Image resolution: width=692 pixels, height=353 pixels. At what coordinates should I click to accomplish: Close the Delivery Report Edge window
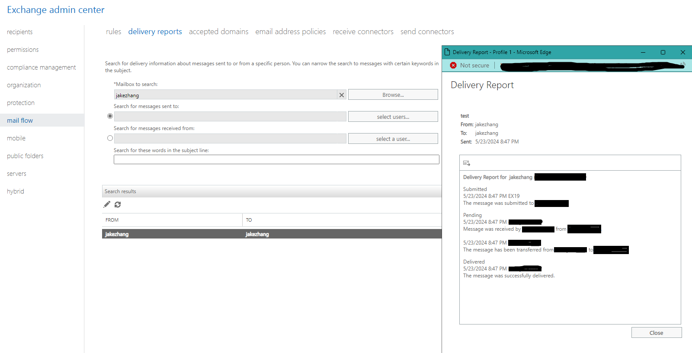(x=683, y=52)
